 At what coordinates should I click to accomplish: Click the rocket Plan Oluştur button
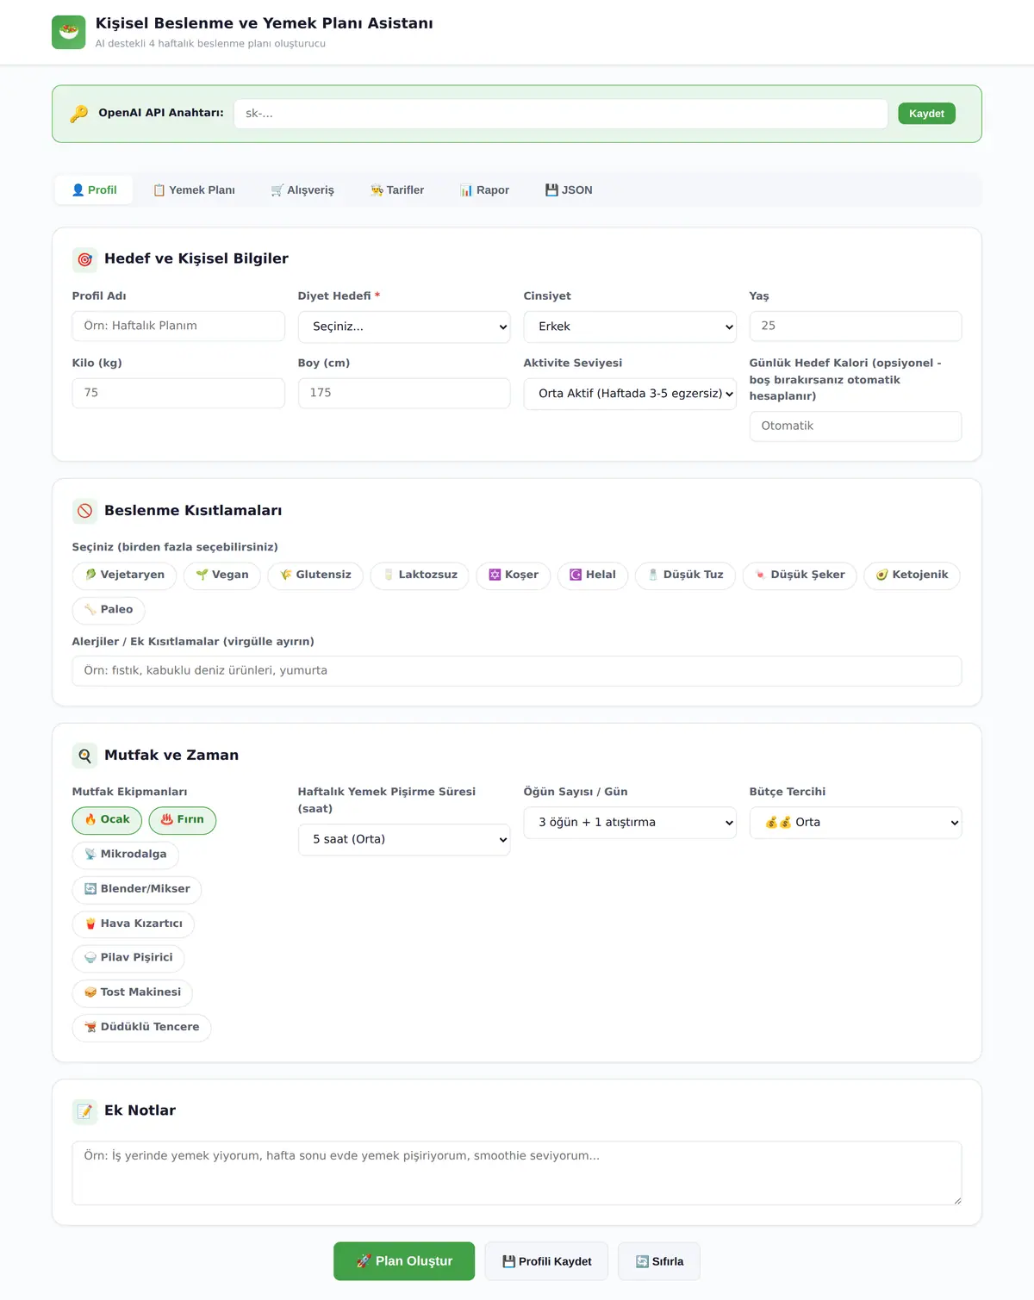[x=404, y=1261]
